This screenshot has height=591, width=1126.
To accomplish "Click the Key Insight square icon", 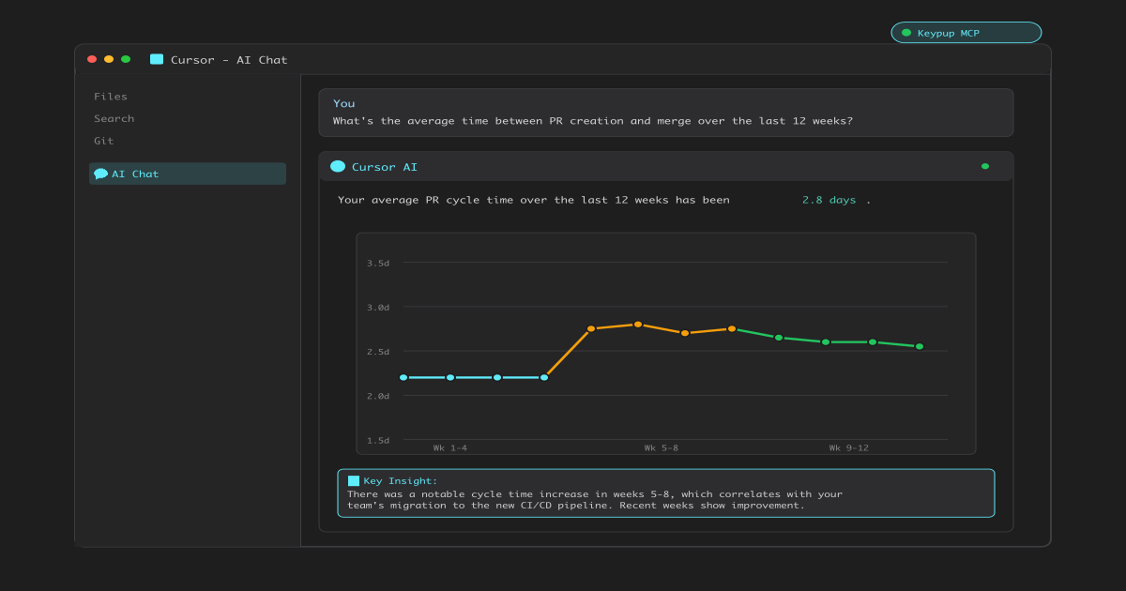I will coord(354,480).
